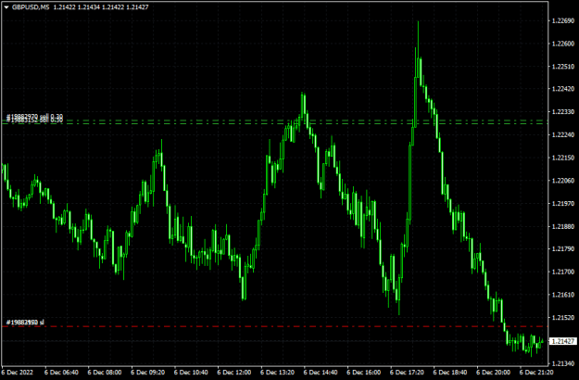This screenshot has height=380, width=579.
Task: Click price level 1.22240 on the price axis
Action: 562,134
